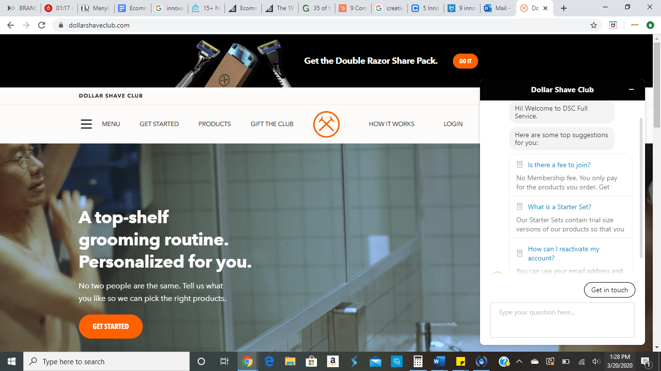The image size is (661, 371).
Task: Bookmark this page with the star icon
Action: 594,25
